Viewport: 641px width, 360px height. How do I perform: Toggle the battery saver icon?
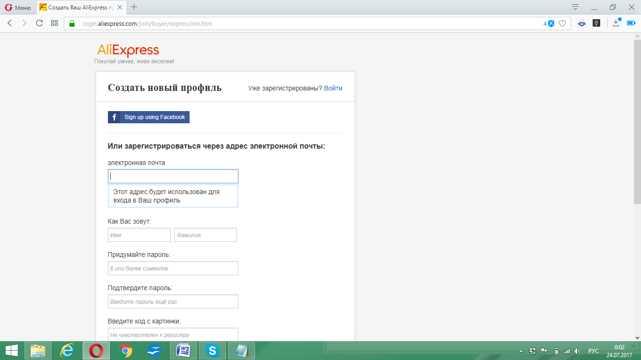coord(631,23)
